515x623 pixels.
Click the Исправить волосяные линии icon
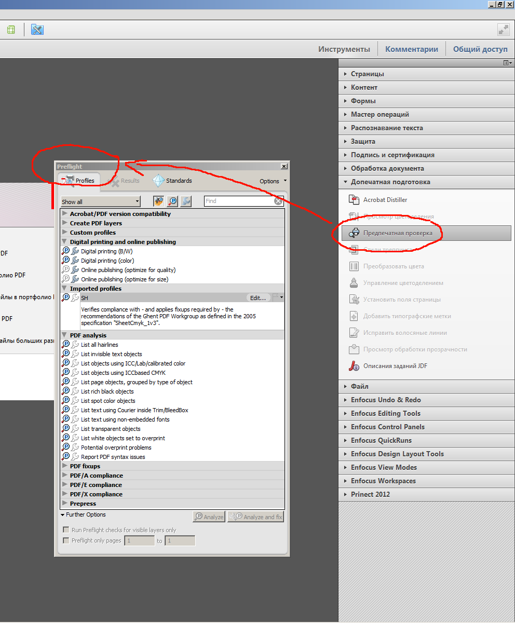(x=354, y=333)
